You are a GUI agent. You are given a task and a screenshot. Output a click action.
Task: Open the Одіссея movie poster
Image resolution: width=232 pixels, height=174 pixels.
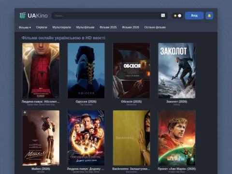[86, 71]
